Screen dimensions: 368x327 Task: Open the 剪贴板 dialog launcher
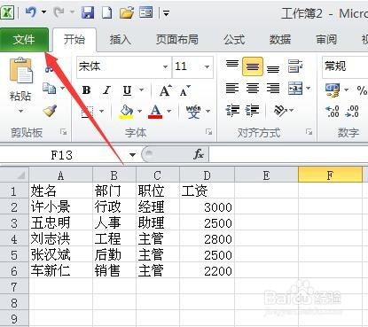coord(63,132)
